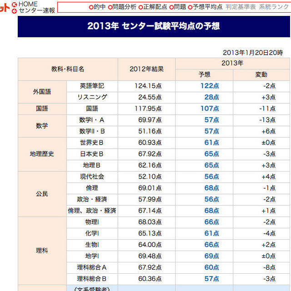Click the 現代社会 subject cell
This screenshot has width=291, height=291.
(92, 177)
